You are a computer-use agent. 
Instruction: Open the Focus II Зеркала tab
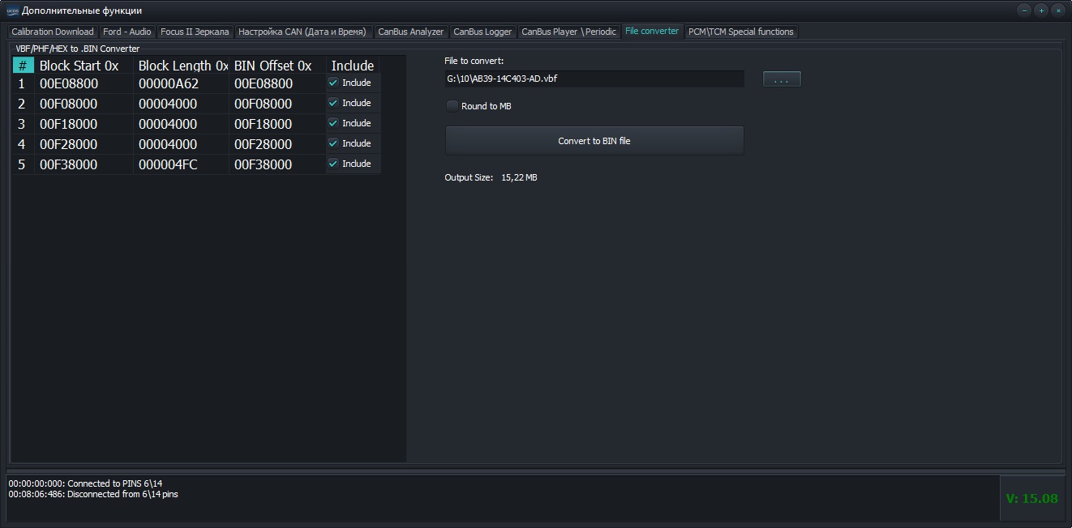[x=195, y=32]
